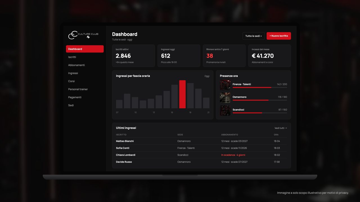Click the ORA column header

tap(276, 135)
